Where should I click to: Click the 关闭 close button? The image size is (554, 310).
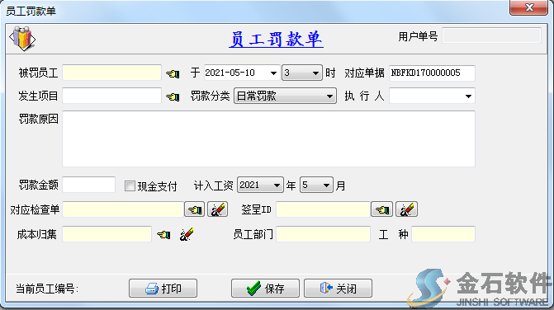[x=339, y=289]
